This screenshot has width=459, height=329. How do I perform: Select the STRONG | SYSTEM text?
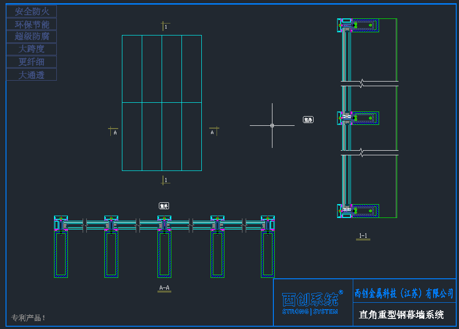pos(310,312)
